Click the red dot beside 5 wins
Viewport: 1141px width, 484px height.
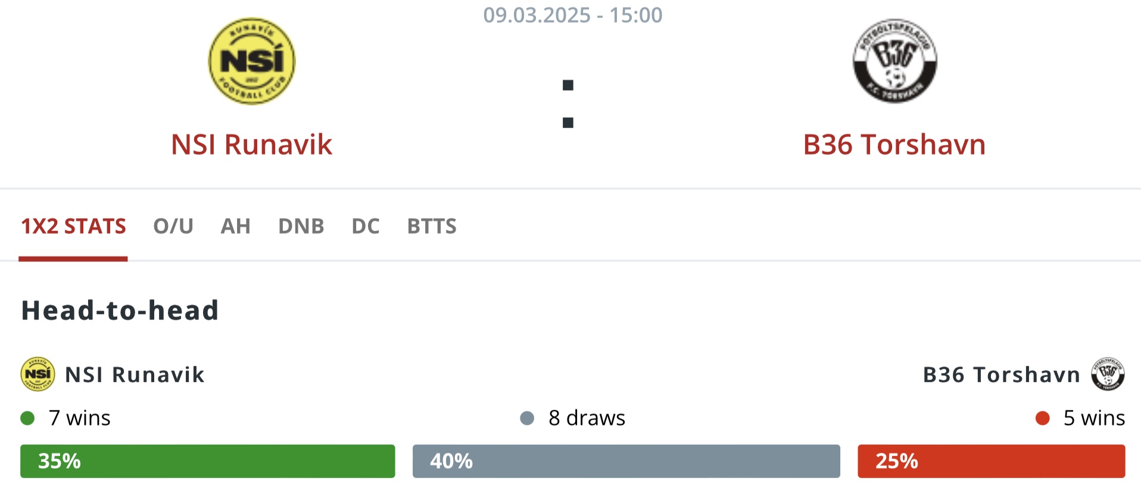pyautogui.click(x=1043, y=418)
